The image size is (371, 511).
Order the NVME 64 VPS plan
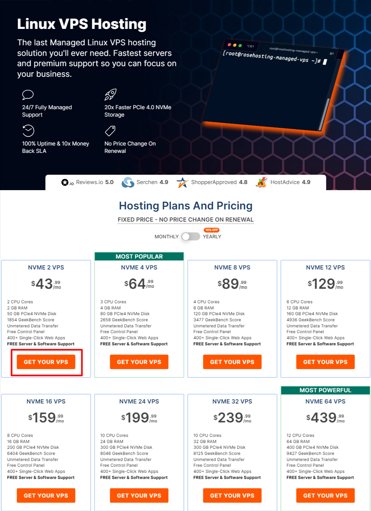325,495
